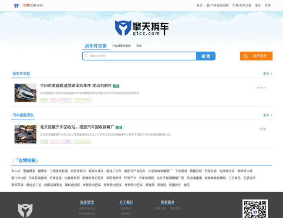Switch city via 切换分站 link
The width and height of the screenshot is (283, 218).
(x=36, y=5)
